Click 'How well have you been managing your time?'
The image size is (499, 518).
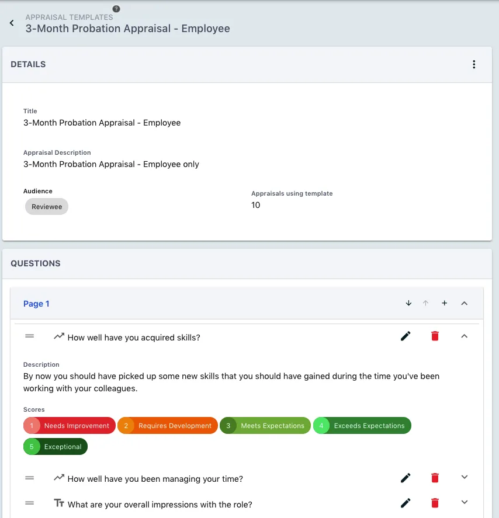(x=155, y=479)
